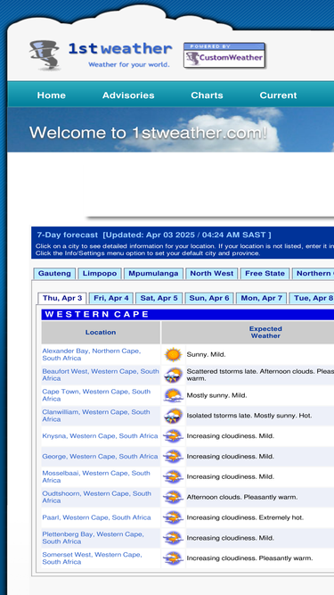Open the Mosselbaai city link
Image resolution: width=334 pixels, height=595 pixels.
point(96,476)
